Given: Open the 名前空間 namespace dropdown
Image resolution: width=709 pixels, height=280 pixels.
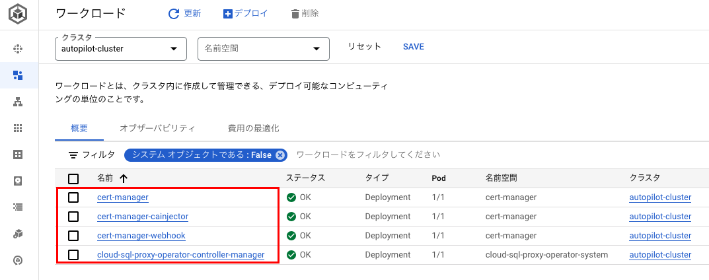Looking at the screenshot, I should coord(264,49).
